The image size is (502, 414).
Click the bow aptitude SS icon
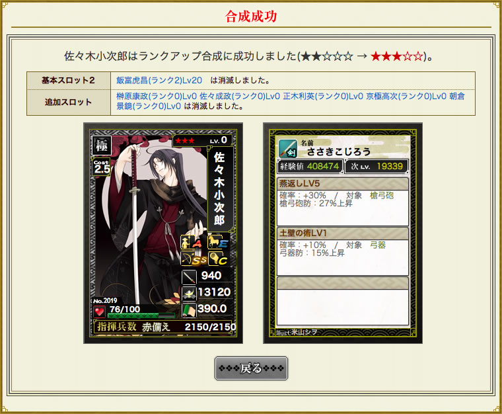click(194, 259)
